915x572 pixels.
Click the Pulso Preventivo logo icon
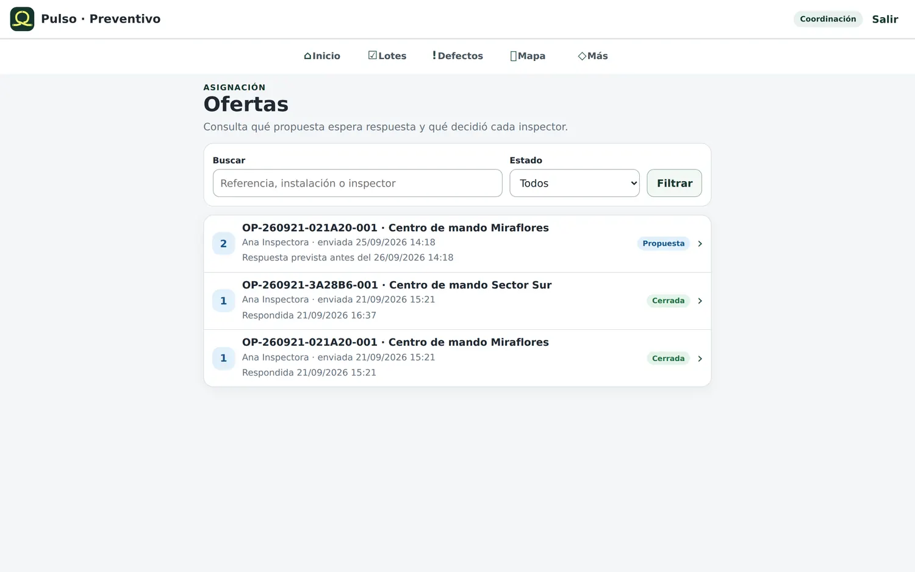click(22, 19)
